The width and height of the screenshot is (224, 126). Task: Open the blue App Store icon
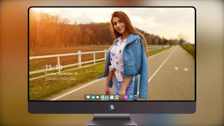click(131, 97)
